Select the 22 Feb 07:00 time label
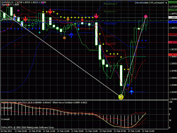This screenshot has width=177, height=133. 120,131
